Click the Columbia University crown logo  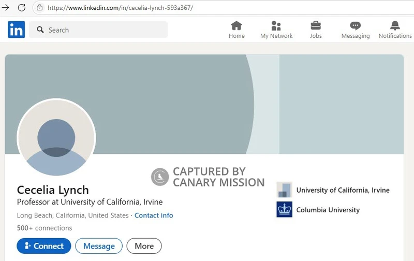point(284,210)
